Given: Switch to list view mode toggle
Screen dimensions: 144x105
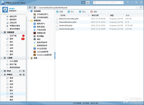Looking at the screenshot, I should click(x=83, y=3).
